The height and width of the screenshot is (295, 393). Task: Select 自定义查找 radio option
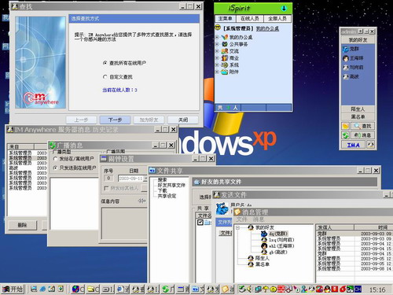(x=105, y=77)
